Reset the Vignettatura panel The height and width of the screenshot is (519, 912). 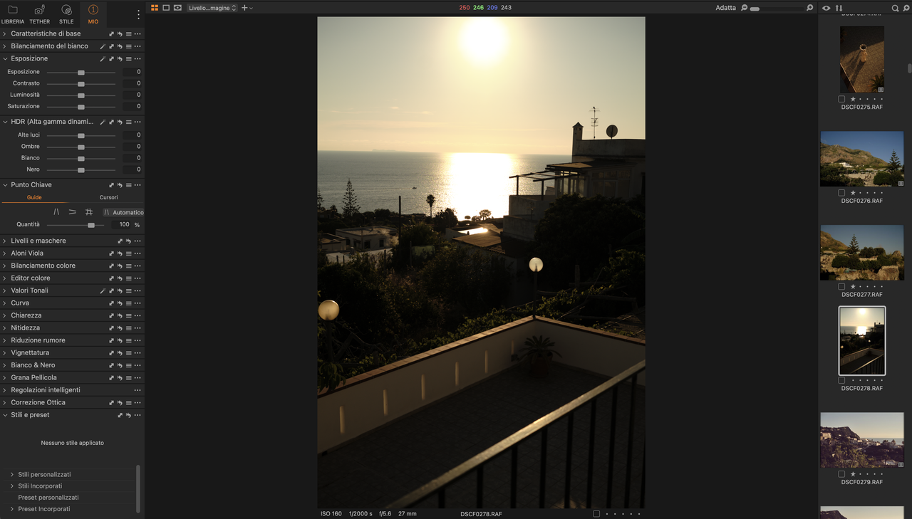coord(120,353)
